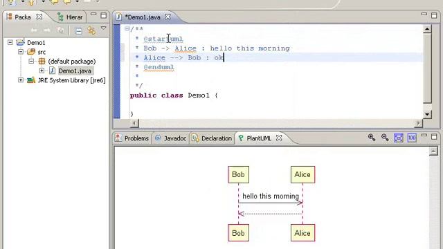
Task: Maximize the Package Explorer panel
Action: point(104,15)
